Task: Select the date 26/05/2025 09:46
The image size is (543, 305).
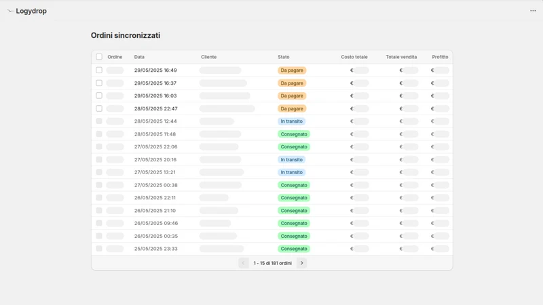Action: pos(156,224)
